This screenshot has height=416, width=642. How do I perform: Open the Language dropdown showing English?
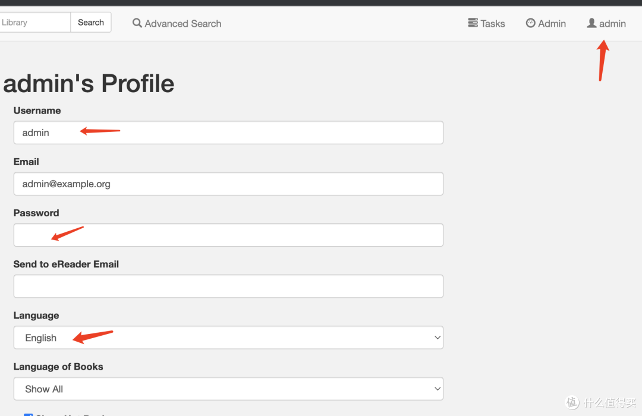point(228,338)
